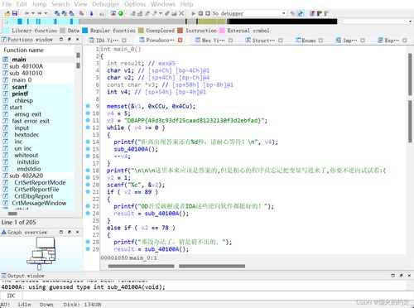The height and width of the screenshot is (308, 414).
Task: Select CrtDbgReport in functions list
Action: 34,196
